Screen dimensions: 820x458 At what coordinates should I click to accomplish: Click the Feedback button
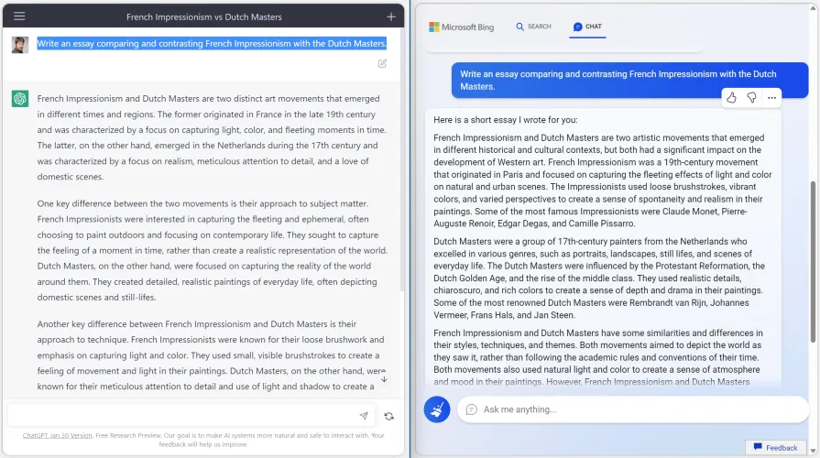[775, 448]
